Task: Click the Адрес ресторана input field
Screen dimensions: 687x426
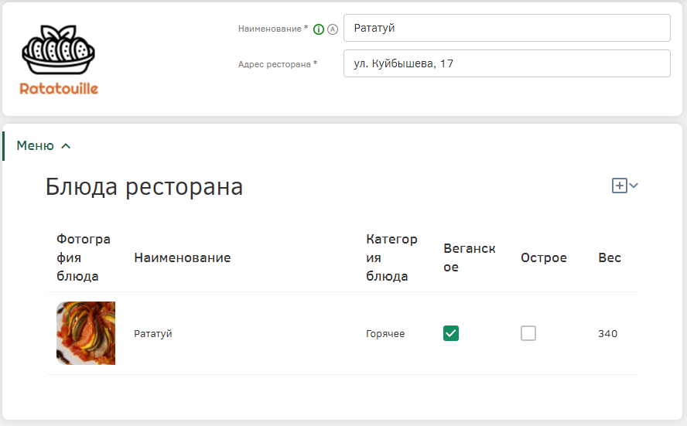Action: click(x=507, y=63)
